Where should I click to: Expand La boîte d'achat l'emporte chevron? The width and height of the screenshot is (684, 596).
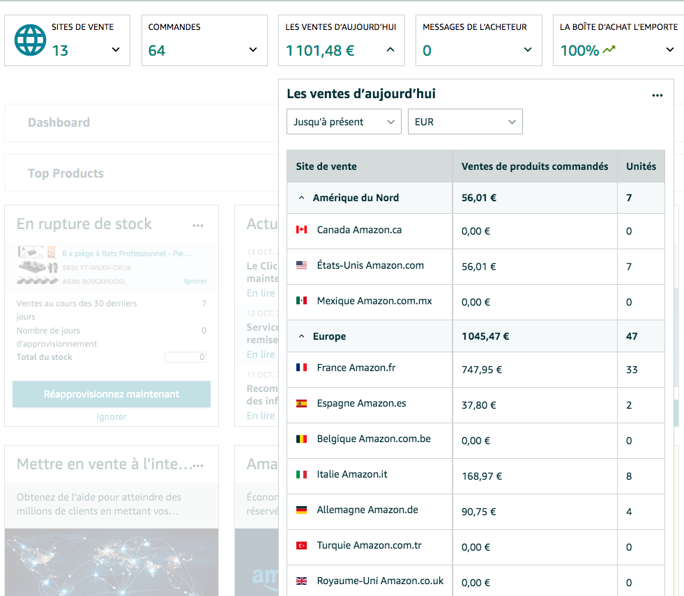point(670,49)
